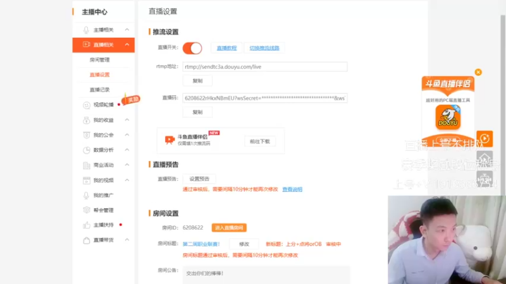Open 直播带货 menu section
506x284 pixels.
(x=104, y=240)
